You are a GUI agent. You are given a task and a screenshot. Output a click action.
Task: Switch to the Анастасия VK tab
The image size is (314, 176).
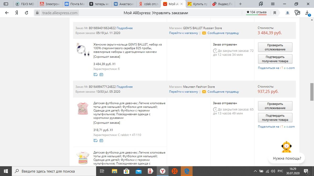pos(124,4)
